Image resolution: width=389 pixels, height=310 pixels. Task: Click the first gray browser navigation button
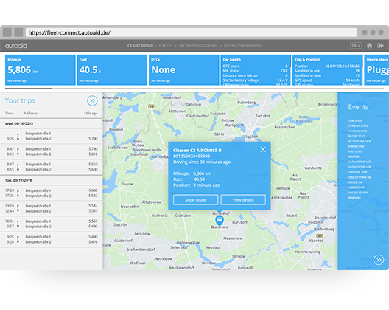[x=7, y=32]
